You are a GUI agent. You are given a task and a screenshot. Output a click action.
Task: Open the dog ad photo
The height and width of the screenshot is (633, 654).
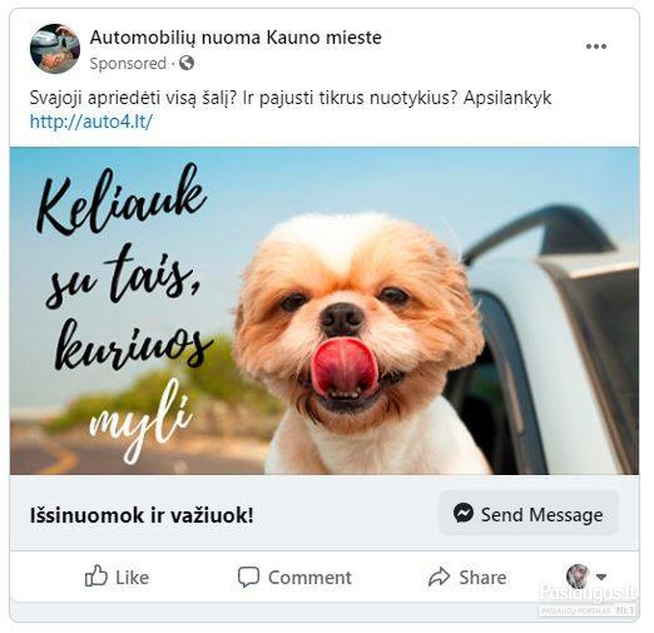tap(324, 311)
